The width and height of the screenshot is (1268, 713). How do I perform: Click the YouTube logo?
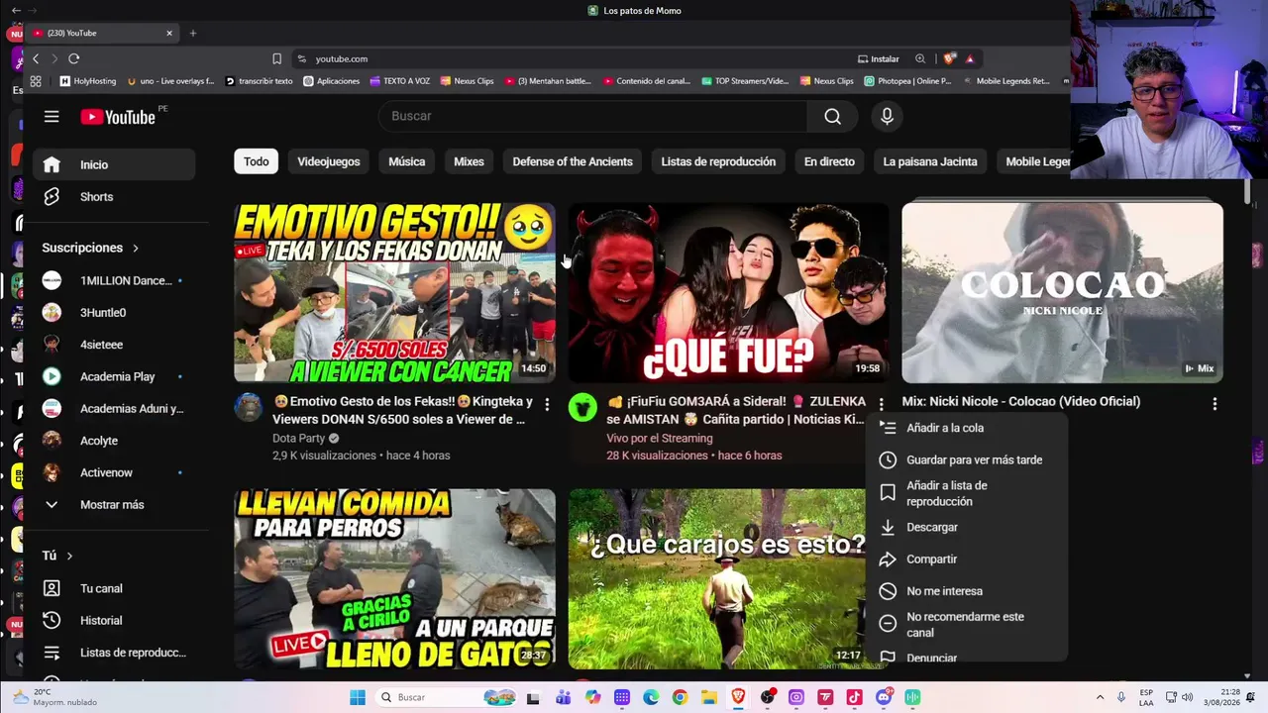tap(118, 117)
